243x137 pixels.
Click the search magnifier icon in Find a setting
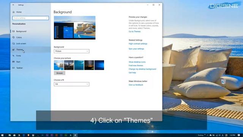click(47, 18)
